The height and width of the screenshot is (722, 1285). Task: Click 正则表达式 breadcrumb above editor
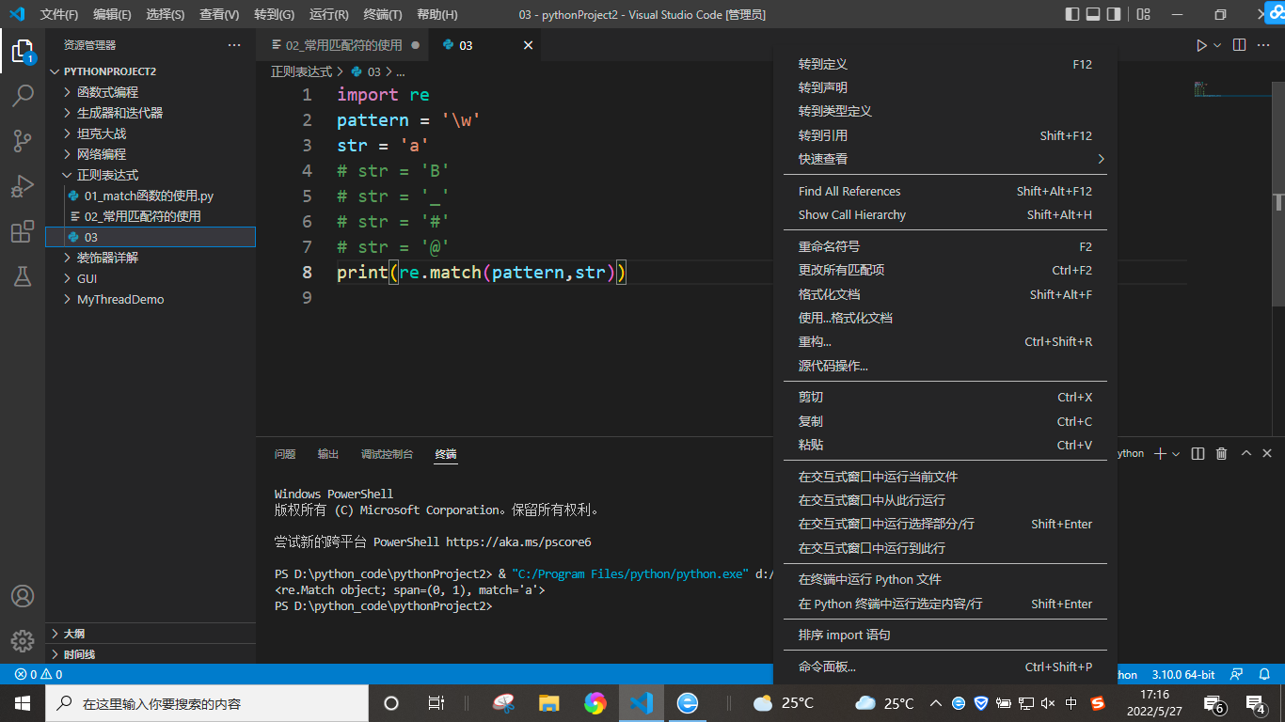click(301, 71)
